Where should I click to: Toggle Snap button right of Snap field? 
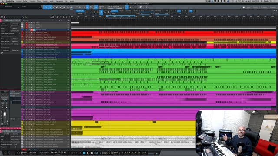[x=127, y=7]
